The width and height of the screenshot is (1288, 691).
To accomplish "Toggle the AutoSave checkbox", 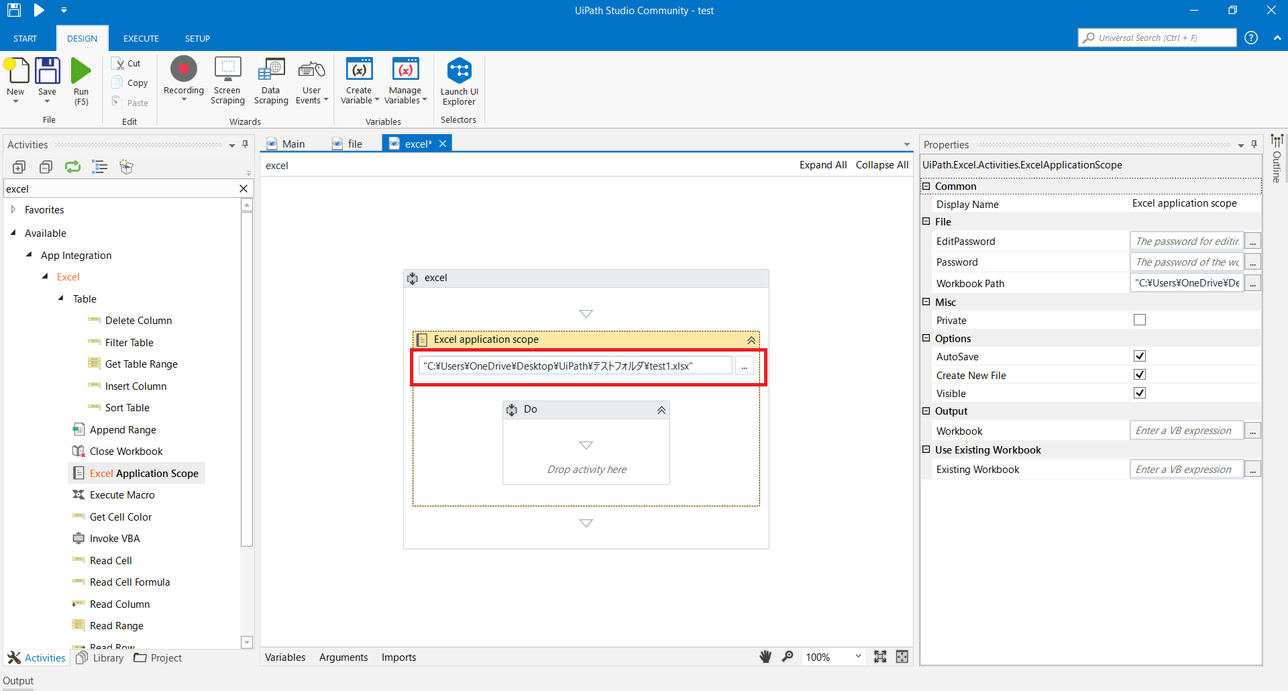I will tap(1140, 356).
